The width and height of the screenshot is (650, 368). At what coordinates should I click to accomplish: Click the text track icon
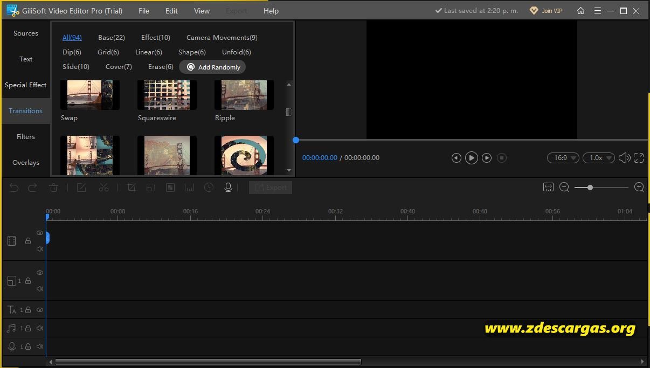(12, 310)
